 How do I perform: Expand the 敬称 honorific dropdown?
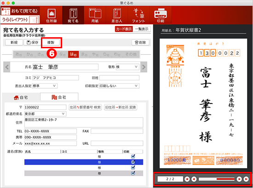[x=127, y=67]
